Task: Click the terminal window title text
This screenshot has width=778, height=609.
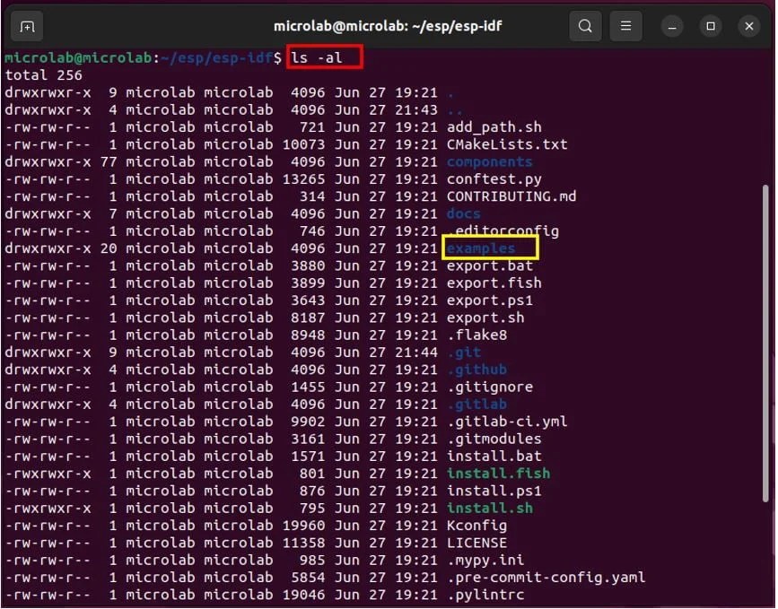Action: pos(388,26)
